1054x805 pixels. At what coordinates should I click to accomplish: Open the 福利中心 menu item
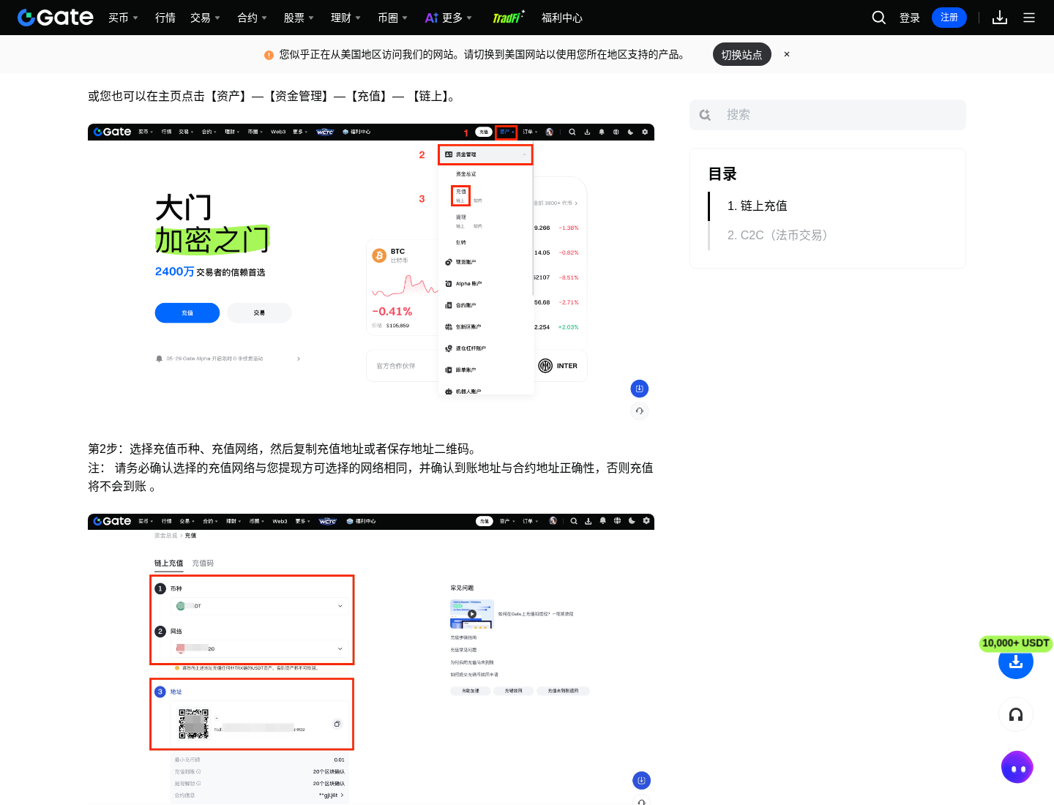562,18
